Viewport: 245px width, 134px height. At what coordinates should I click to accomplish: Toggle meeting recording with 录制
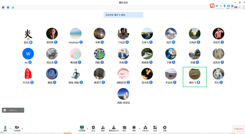click(134, 128)
